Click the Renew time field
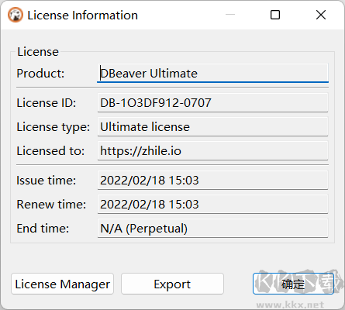This screenshot has width=345, height=310. tap(212, 205)
